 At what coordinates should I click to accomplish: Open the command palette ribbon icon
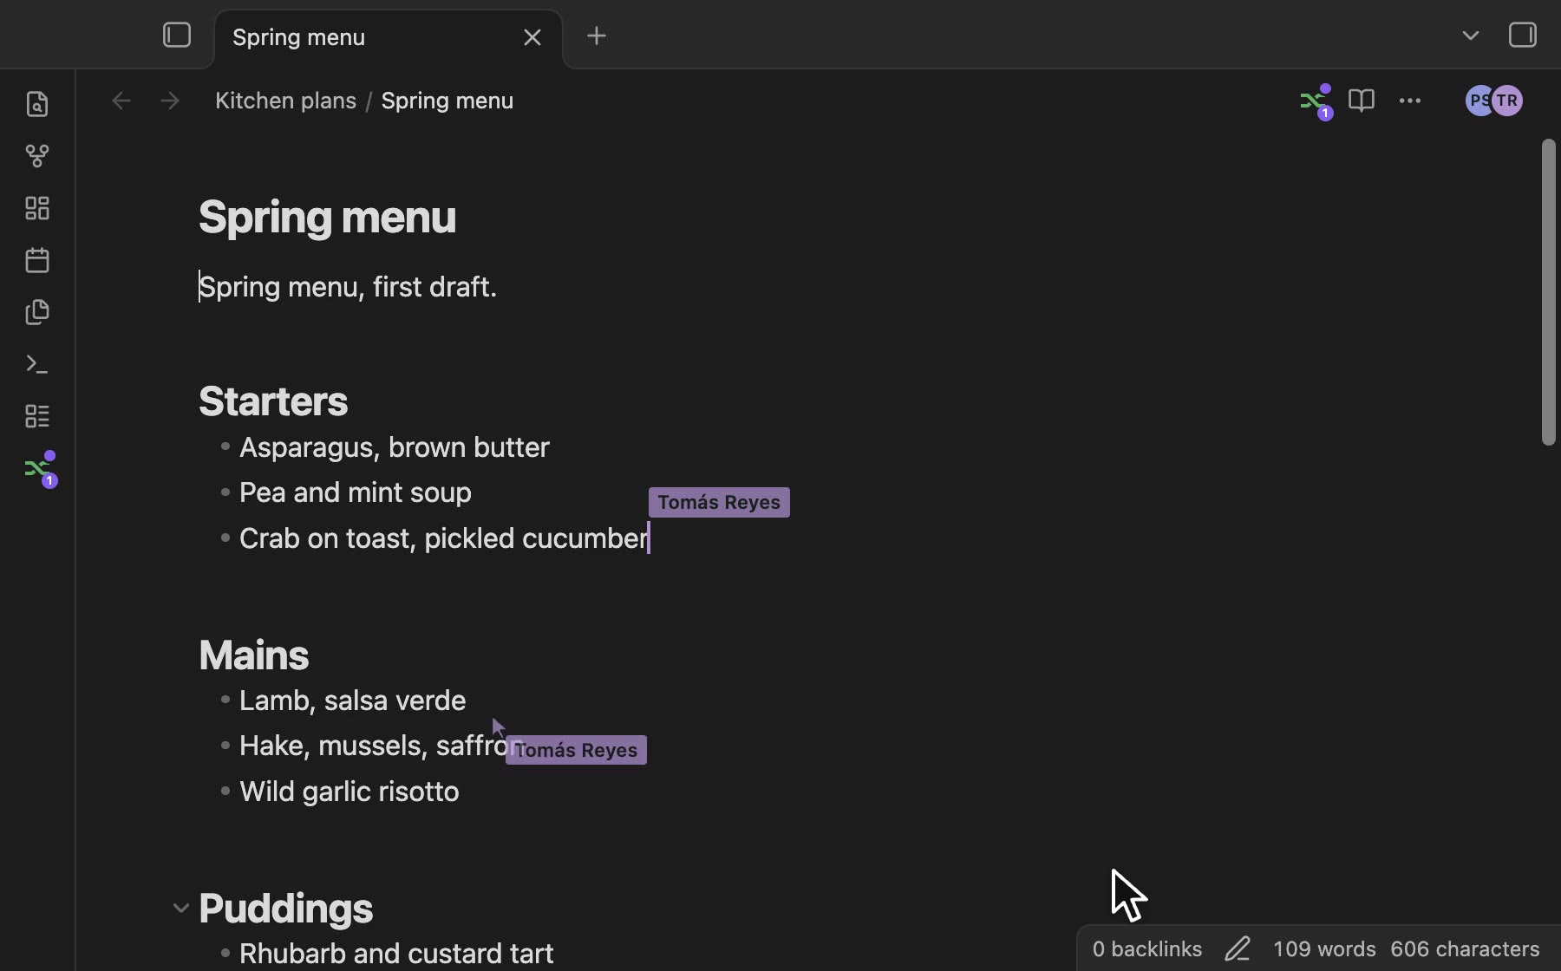click(37, 364)
